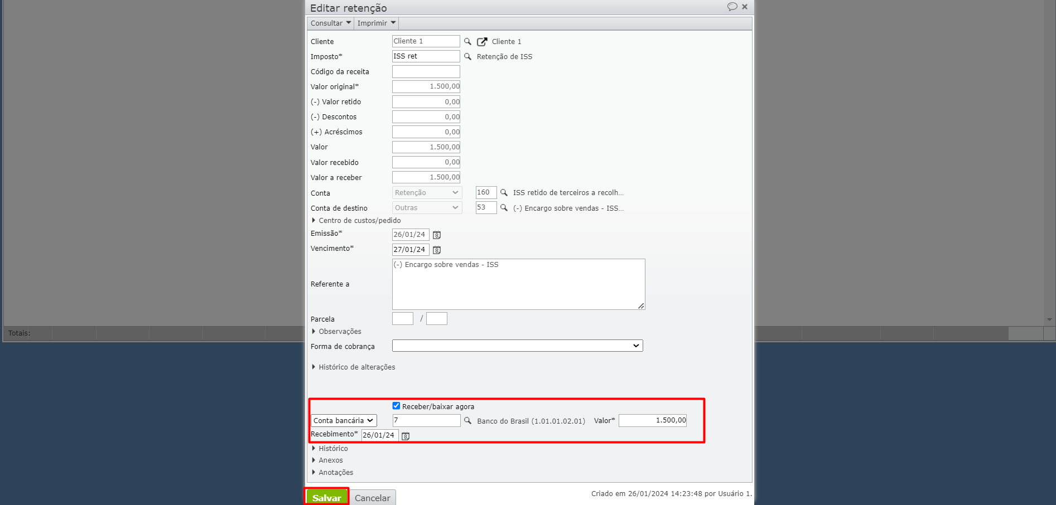
Task: Open the Vencimento calendar picker
Action: (x=437, y=250)
